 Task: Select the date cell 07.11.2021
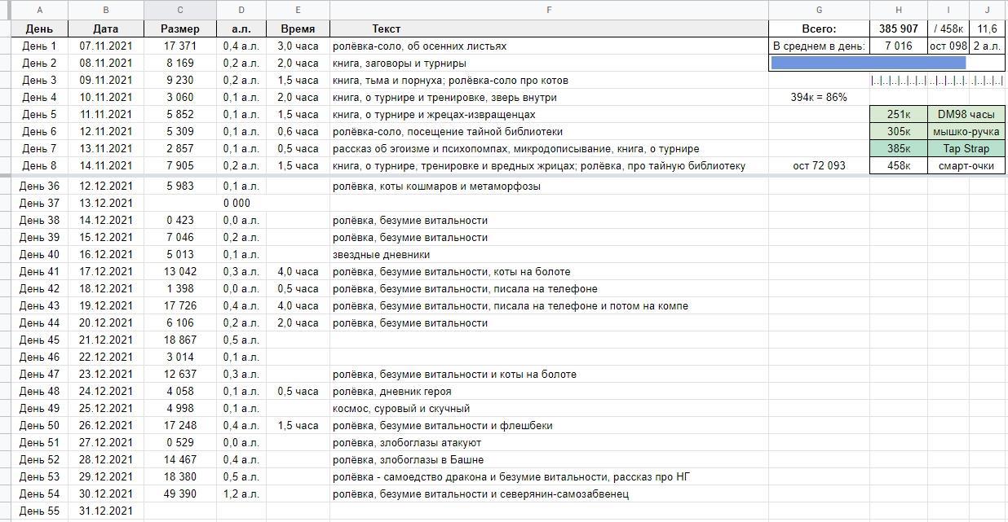click(x=106, y=46)
